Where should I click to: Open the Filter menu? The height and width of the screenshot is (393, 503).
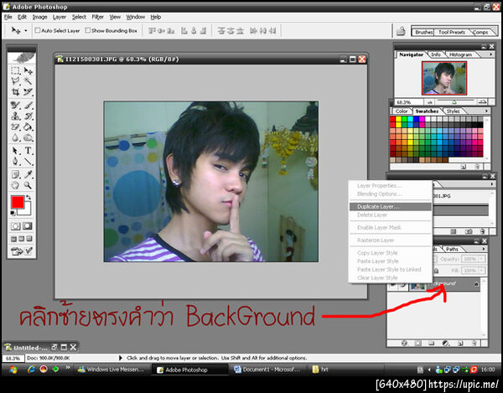pos(97,17)
